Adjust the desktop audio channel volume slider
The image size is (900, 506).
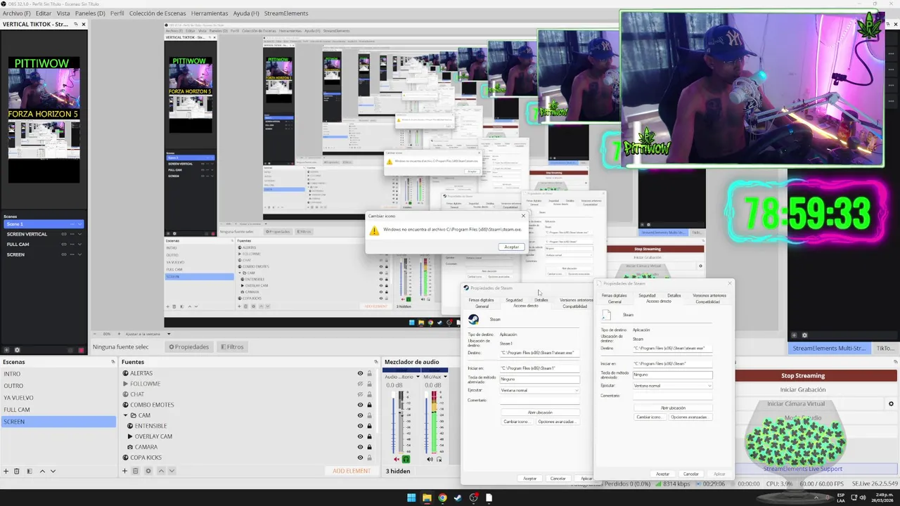point(393,422)
